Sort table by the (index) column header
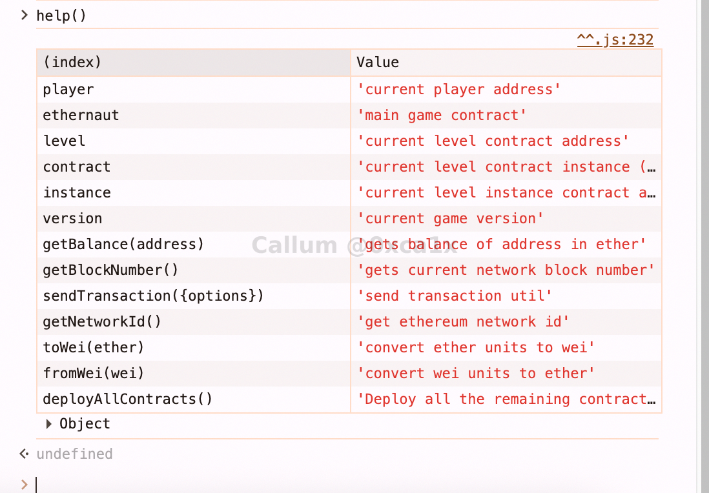The height and width of the screenshot is (493, 709). [194, 63]
